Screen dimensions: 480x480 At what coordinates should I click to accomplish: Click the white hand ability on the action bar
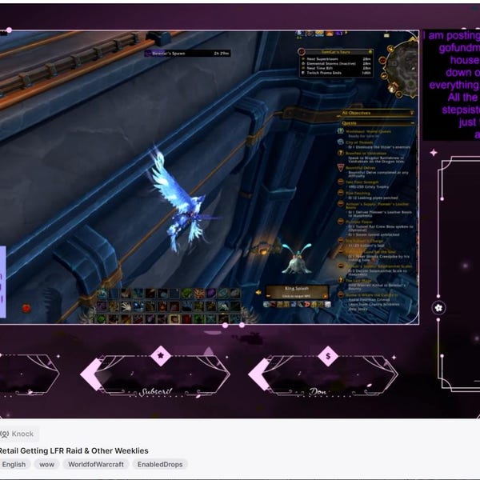click(126, 306)
